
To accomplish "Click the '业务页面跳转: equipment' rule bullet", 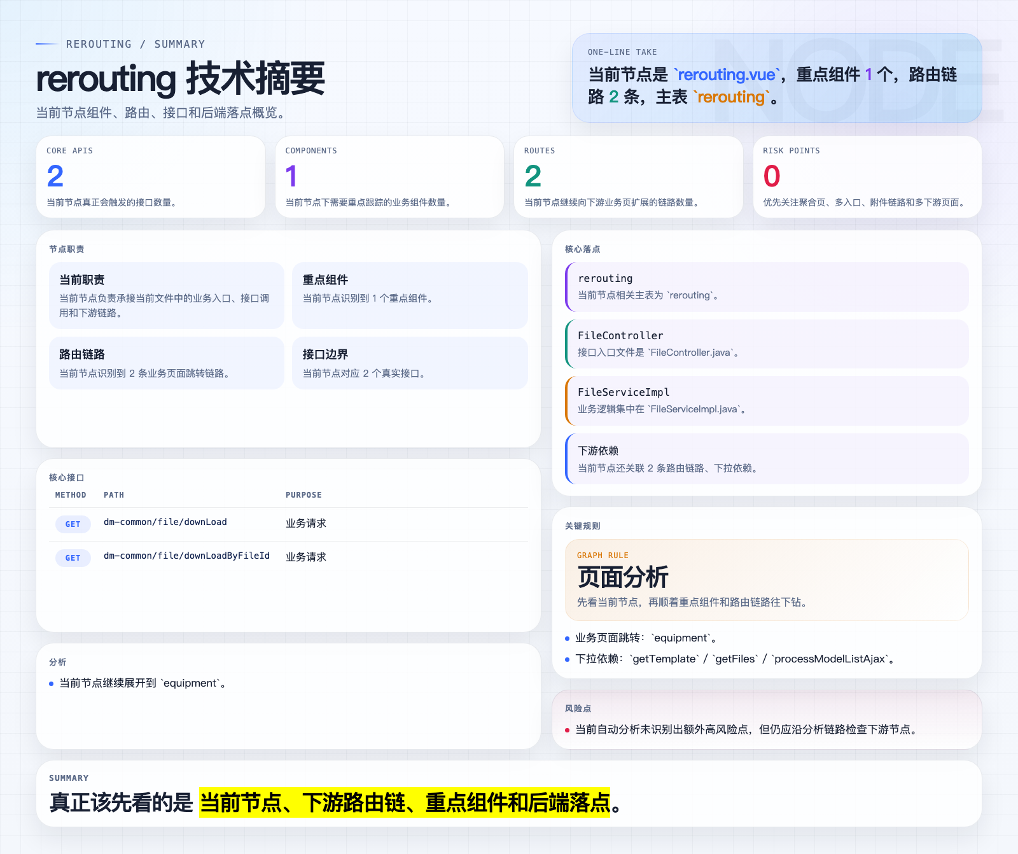I will point(646,638).
